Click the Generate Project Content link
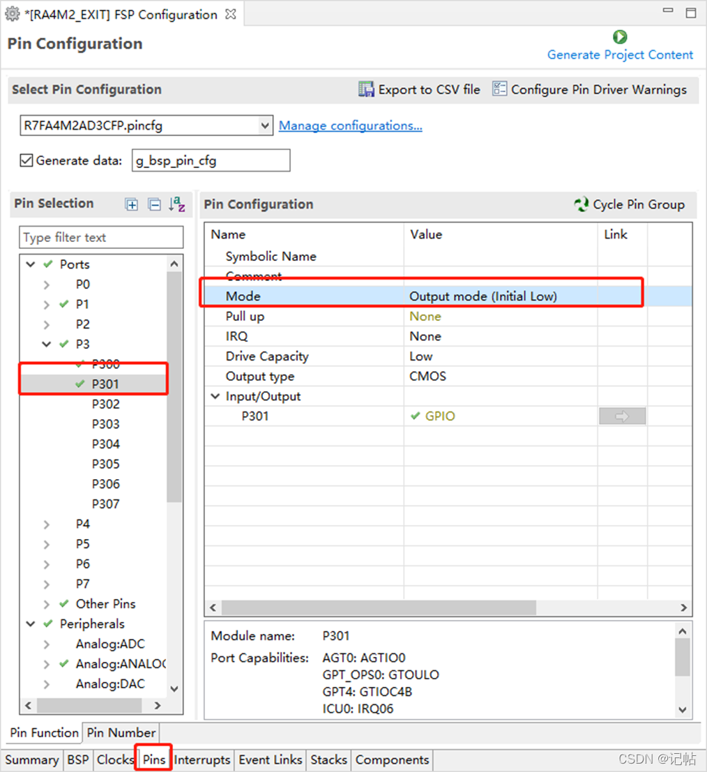The height and width of the screenshot is (772, 707). (x=620, y=54)
